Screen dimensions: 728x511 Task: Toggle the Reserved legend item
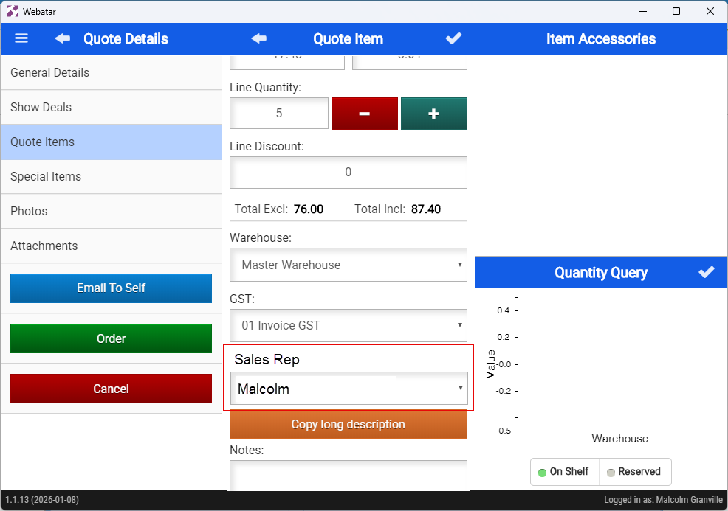(633, 472)
